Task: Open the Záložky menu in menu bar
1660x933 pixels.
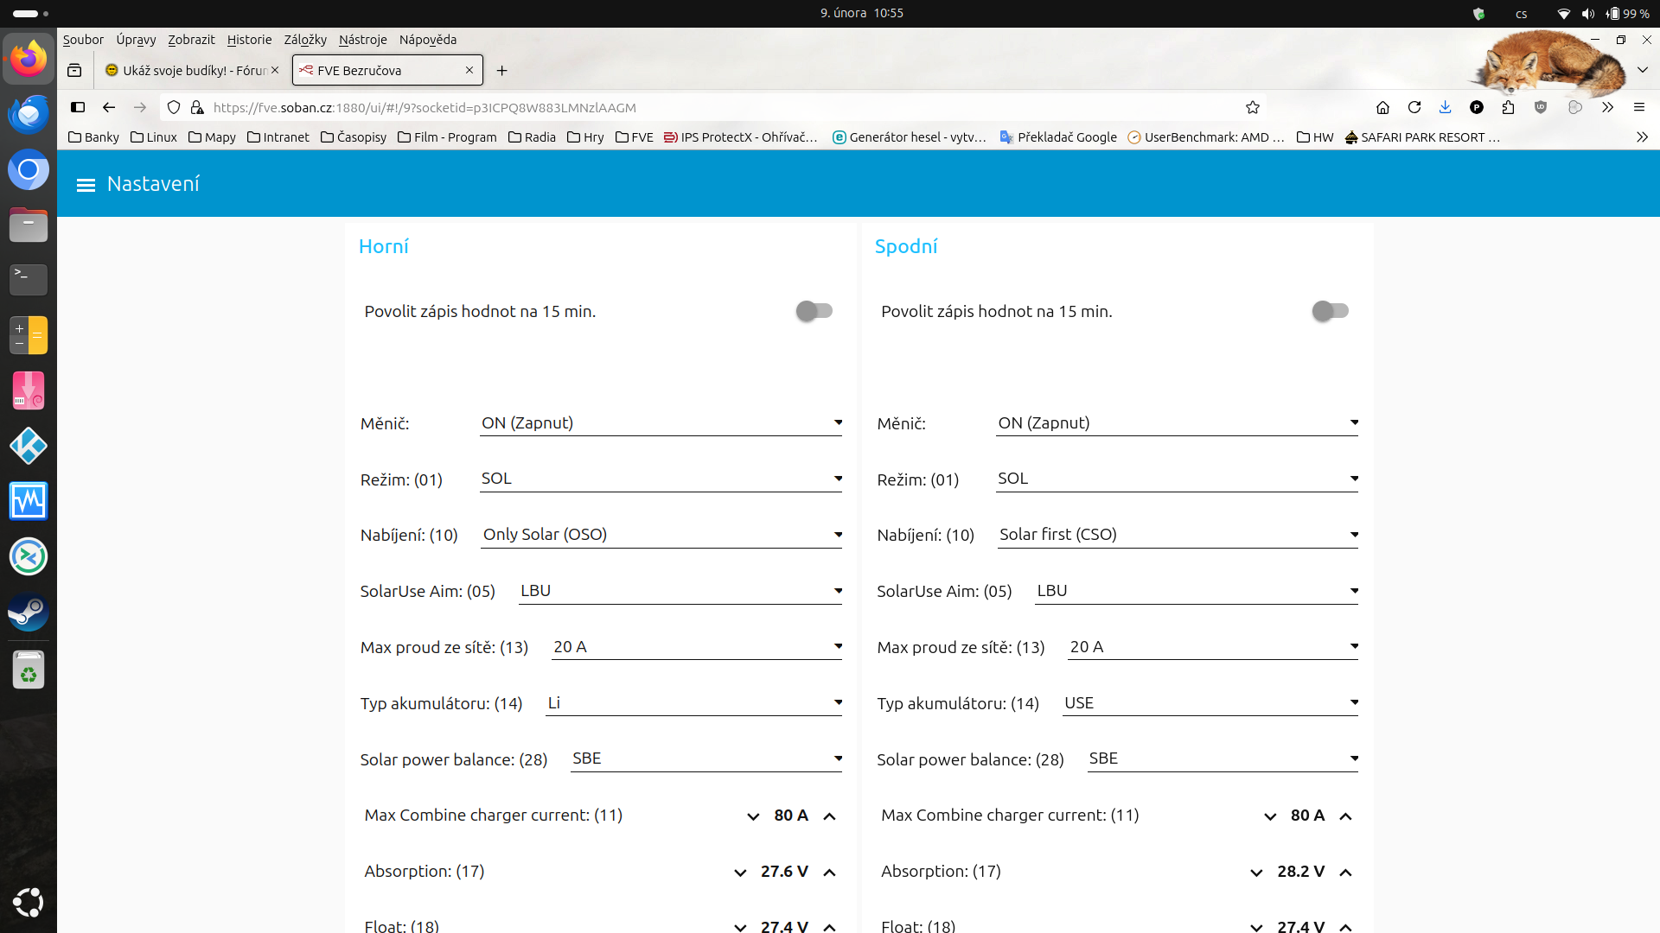Action: 305,40
